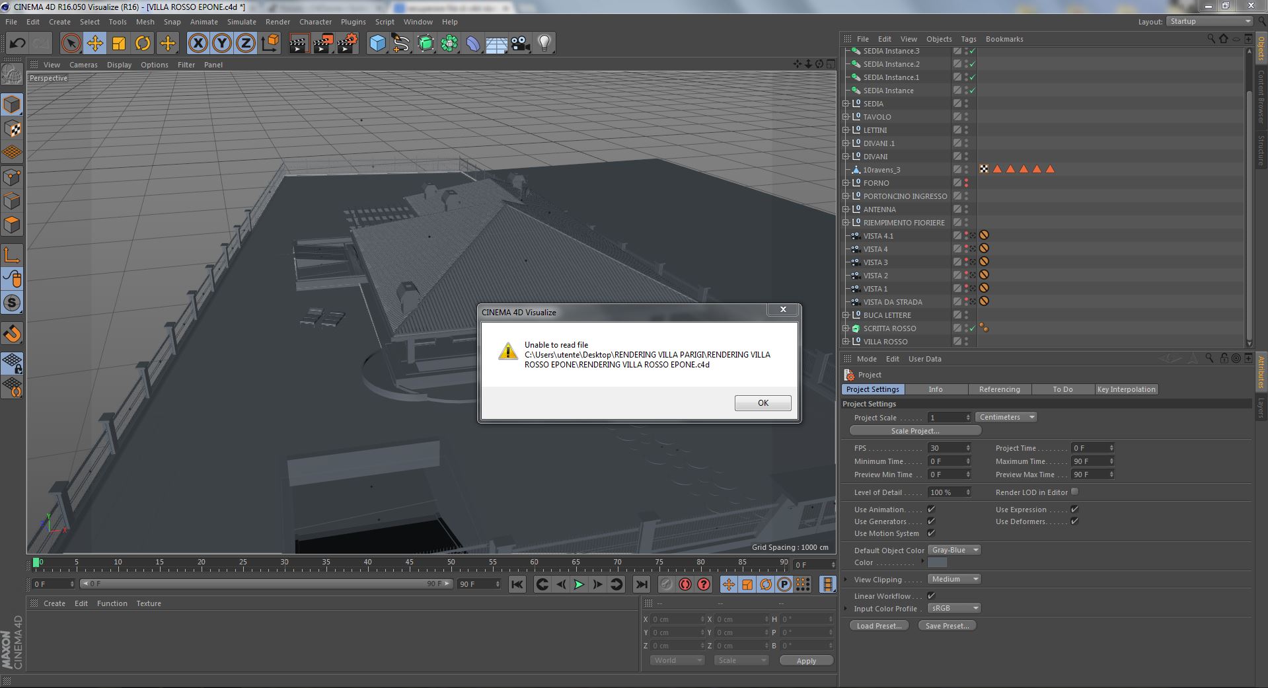
Task: Switch the coordinate system icon
Action: coord(270,44)
